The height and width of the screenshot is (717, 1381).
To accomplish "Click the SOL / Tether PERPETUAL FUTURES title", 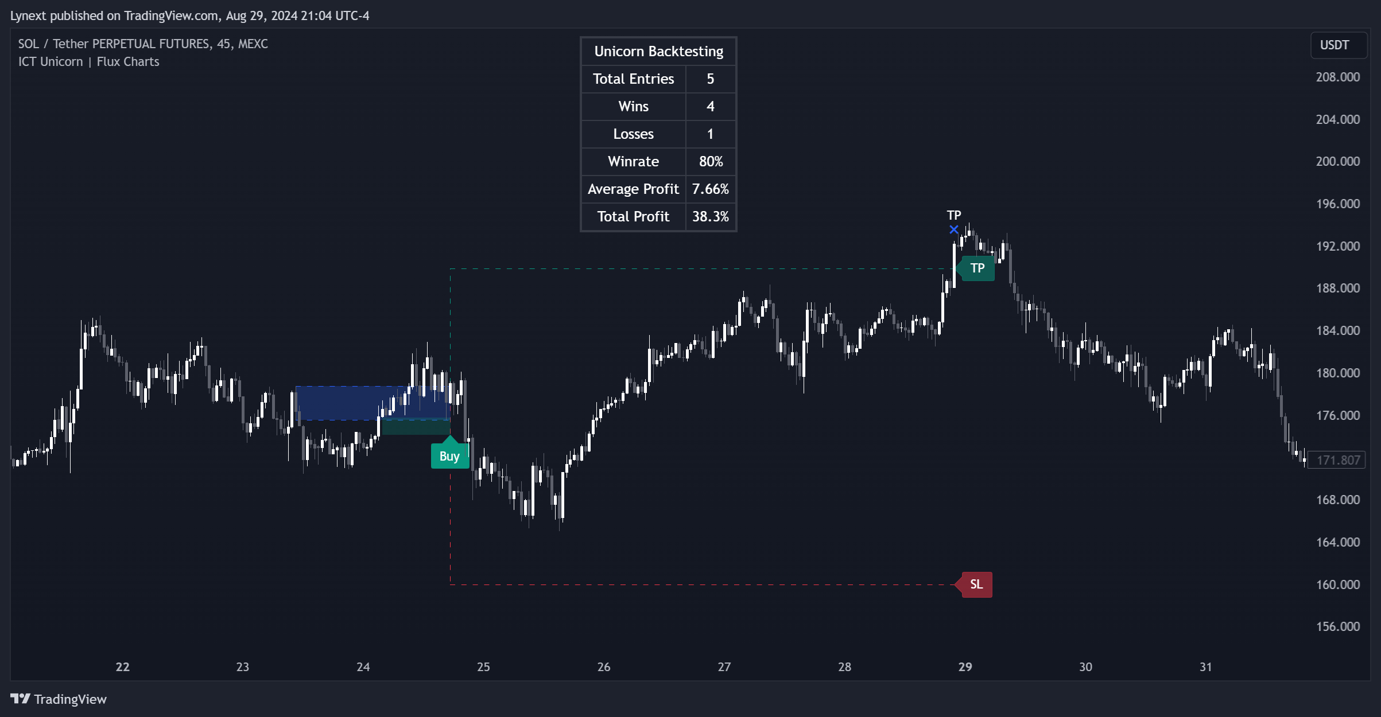I will click(143, 44).
